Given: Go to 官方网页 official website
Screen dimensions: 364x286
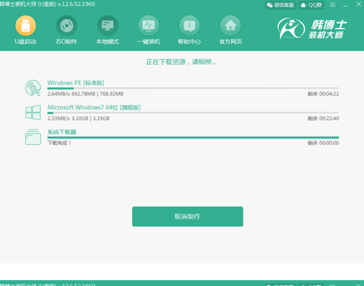Looking at the screenshot, I should point(230,26).
